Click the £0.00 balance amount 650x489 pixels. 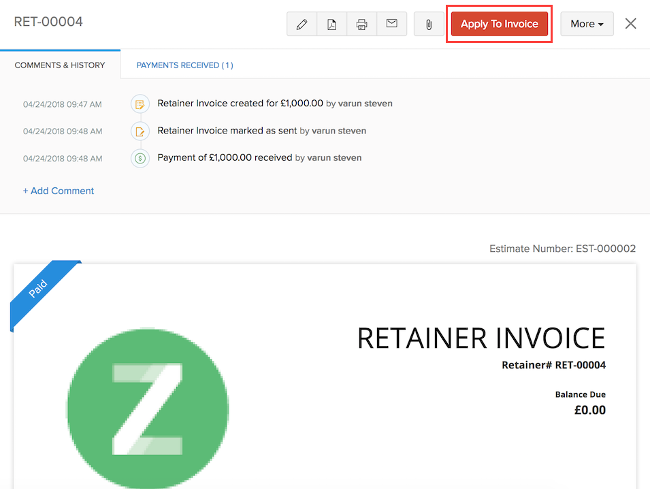click(590, 410)
